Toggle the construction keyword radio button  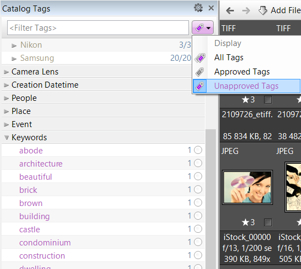coord(198,255)
